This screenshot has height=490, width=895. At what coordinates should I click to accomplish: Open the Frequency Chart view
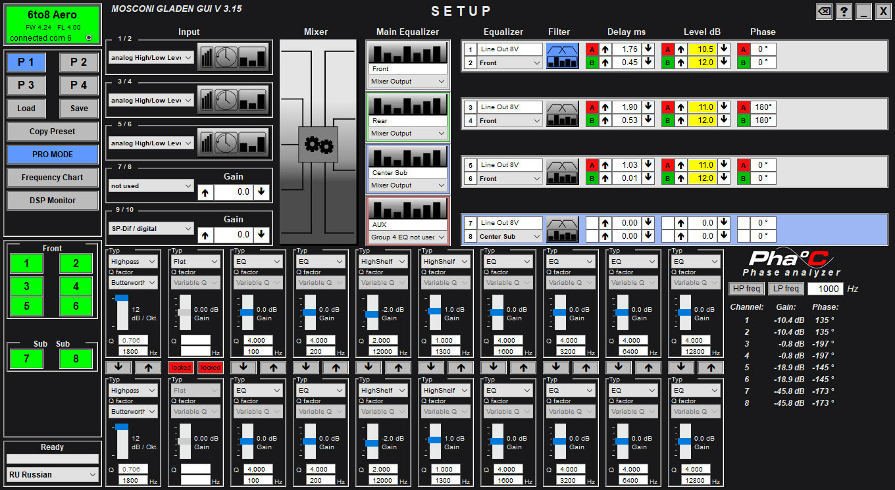(x=53, y=178)
